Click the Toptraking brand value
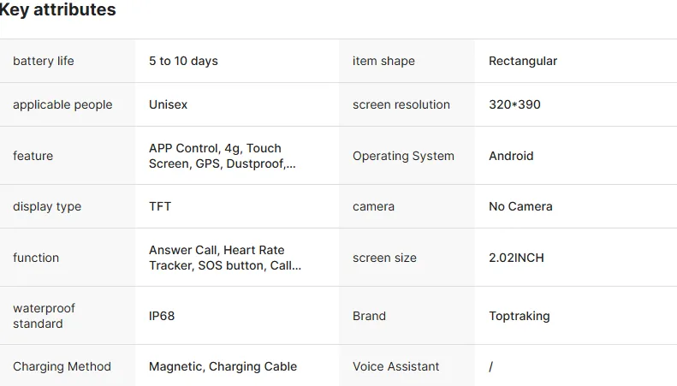The image size is (677, 386). [520, 316]
